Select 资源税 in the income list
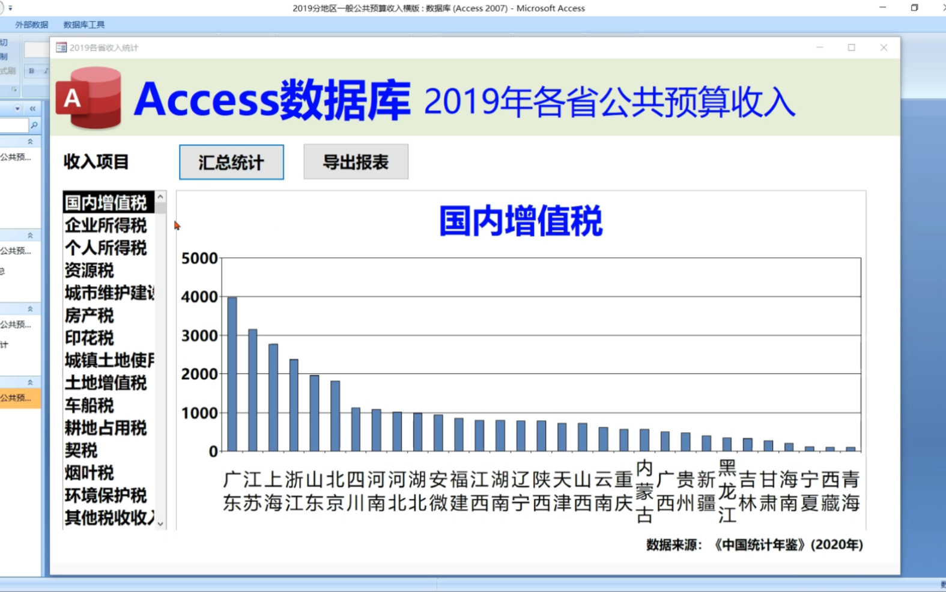The height and width of the screenshot is (592, 946). tap(109, 270)
